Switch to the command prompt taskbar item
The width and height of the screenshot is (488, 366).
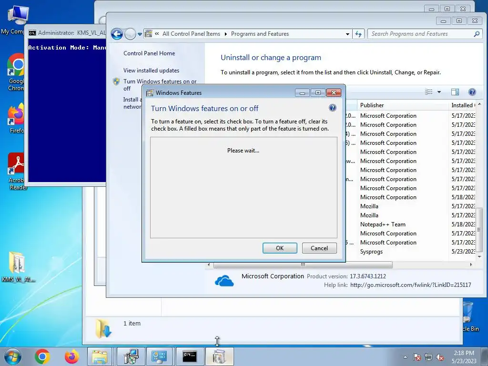coord(190,356)
